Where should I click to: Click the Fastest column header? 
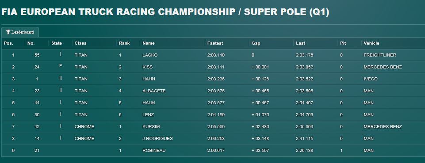point(215,43)
